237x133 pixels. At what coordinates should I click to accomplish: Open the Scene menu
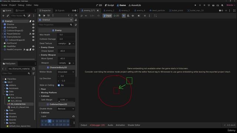[x=4, y=5]
